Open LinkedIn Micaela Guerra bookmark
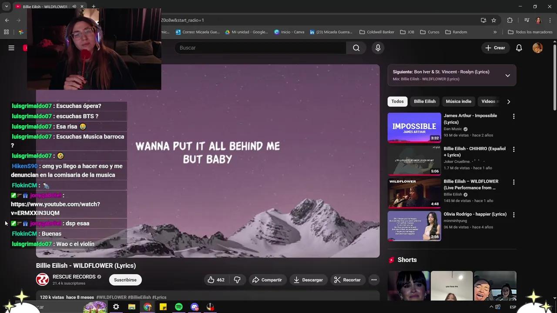The image size is (557, 313). [x=331, y=32]
